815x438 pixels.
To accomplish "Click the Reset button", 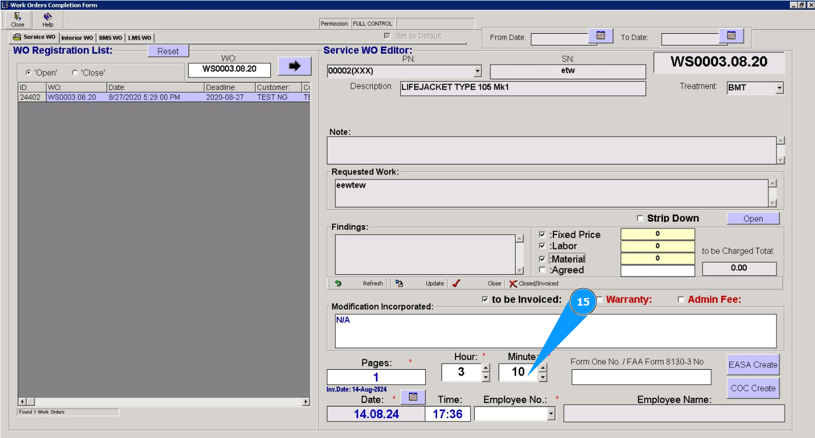I will [168, 51].
